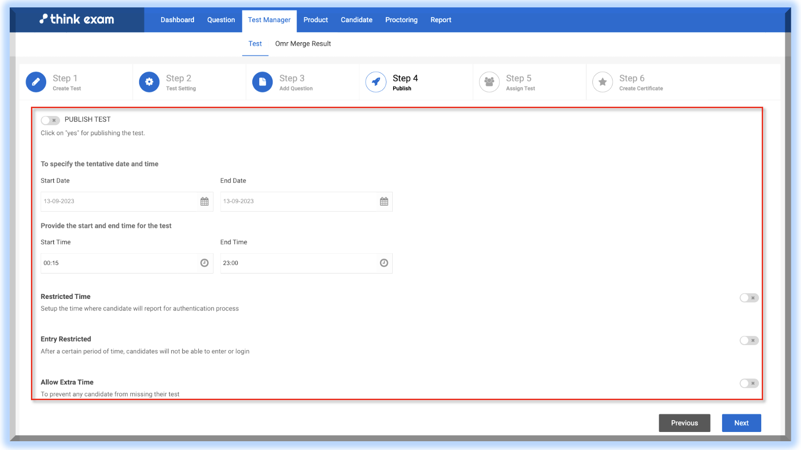Switch to the Omr Merge Result tab
Viewport: 801px width, 450px height.
[303, 43]
